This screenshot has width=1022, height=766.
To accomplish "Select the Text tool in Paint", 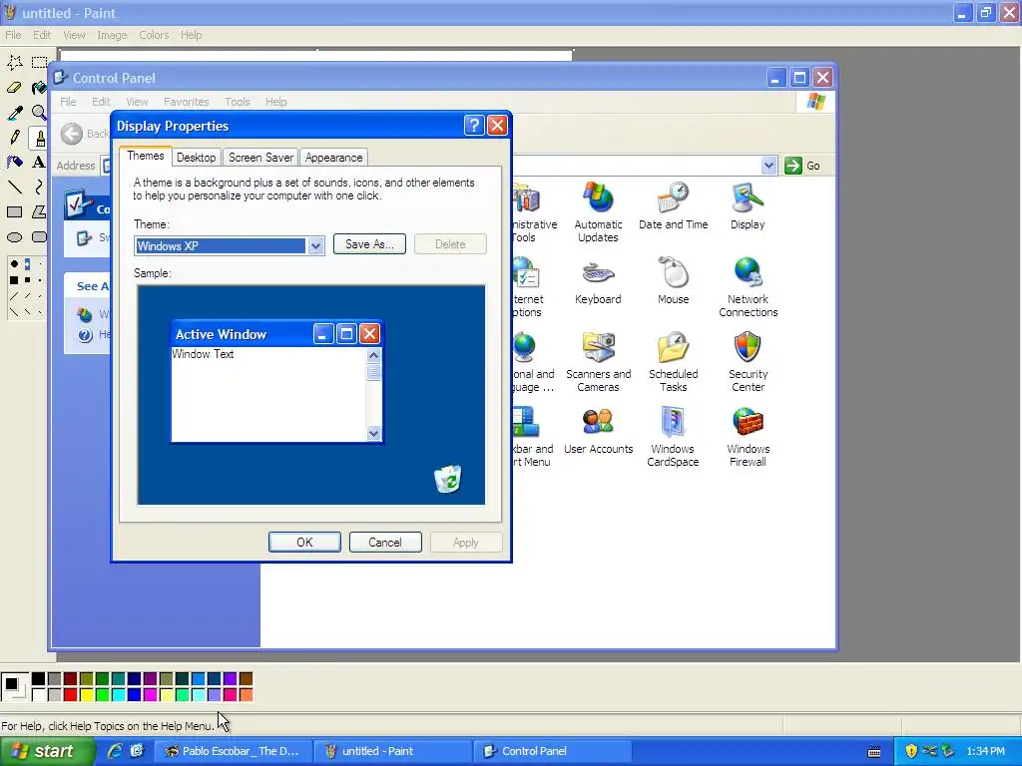I will click(x=39, y=163).
